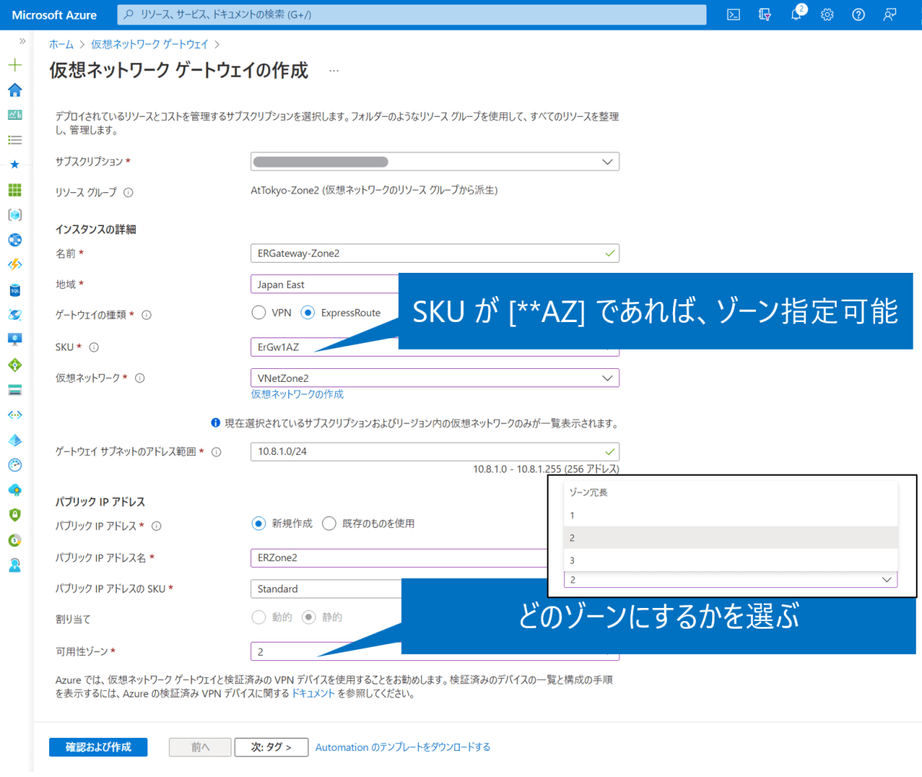Image resolution: width=922 pixels, height=777 pixels.
Task: Open Function App lightning icon
Action: tap(15, 265)
